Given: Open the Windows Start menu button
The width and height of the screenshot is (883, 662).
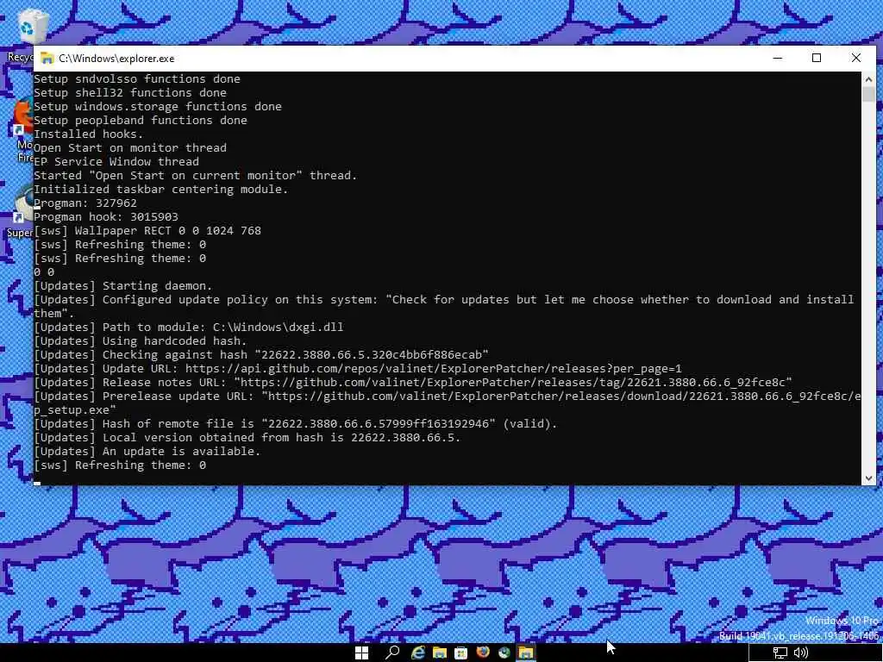Looking at the screenshot, I should click(361, 653).
